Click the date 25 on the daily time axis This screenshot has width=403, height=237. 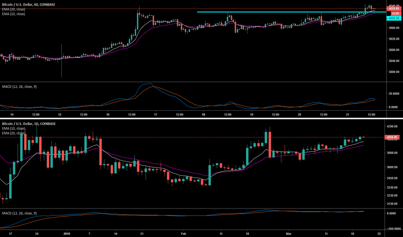click(x=379, y=234)
